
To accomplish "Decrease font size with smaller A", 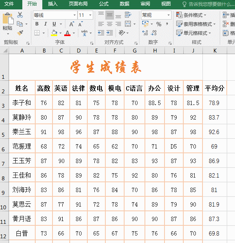I will [x=80, y=24].
